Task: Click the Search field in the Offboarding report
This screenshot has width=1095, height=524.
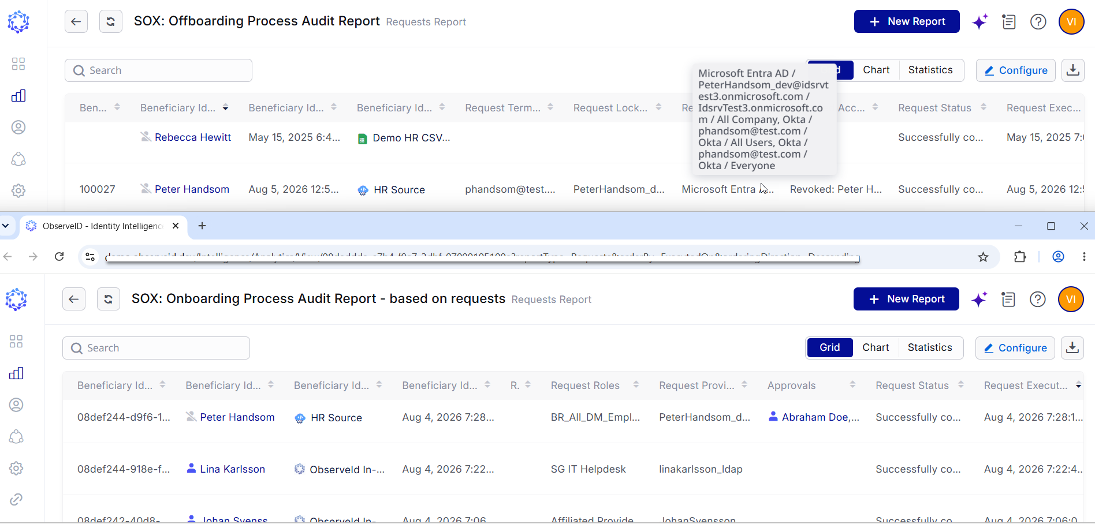Action: 158,70
